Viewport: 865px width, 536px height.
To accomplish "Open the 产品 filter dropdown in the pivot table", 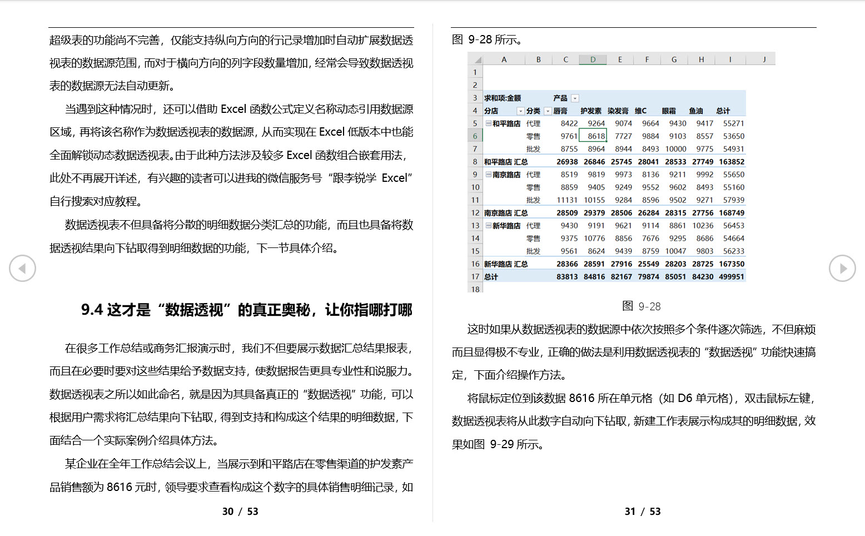I will [x=575, y=98].
